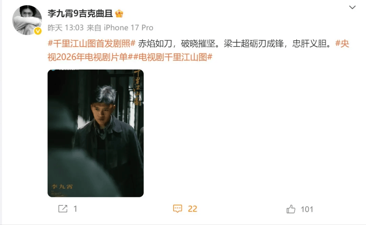The image size is (366, 225).
Task: Click the like count 101
Action: pos(307,209)
